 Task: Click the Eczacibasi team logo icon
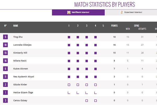coord(121,12)
